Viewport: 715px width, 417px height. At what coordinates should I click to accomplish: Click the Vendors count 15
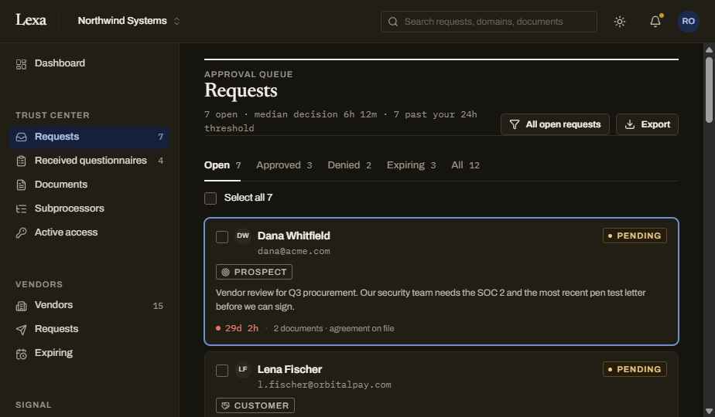click(158, 306)
